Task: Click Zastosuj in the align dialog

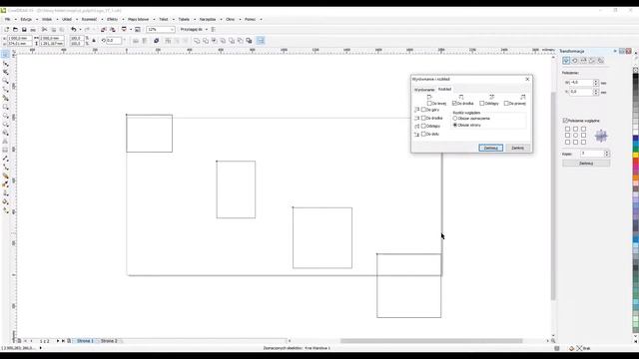Action: 490,148
